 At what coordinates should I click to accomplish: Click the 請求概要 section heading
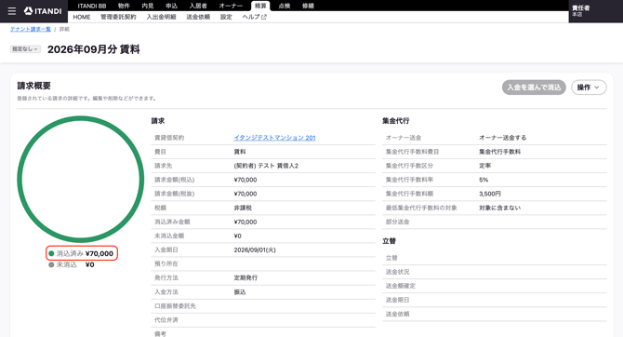[x=33, y=86]
